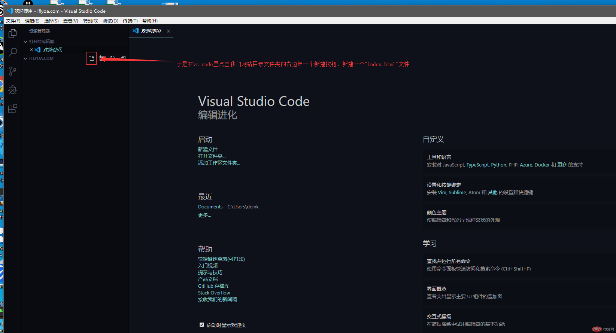Open the 界面概览 learning item
Image resolution: width=616 pixels, height=333 pixels.
519,293
